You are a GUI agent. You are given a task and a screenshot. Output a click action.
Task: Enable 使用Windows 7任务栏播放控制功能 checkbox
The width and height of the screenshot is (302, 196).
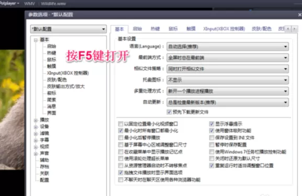pos(211,152)
